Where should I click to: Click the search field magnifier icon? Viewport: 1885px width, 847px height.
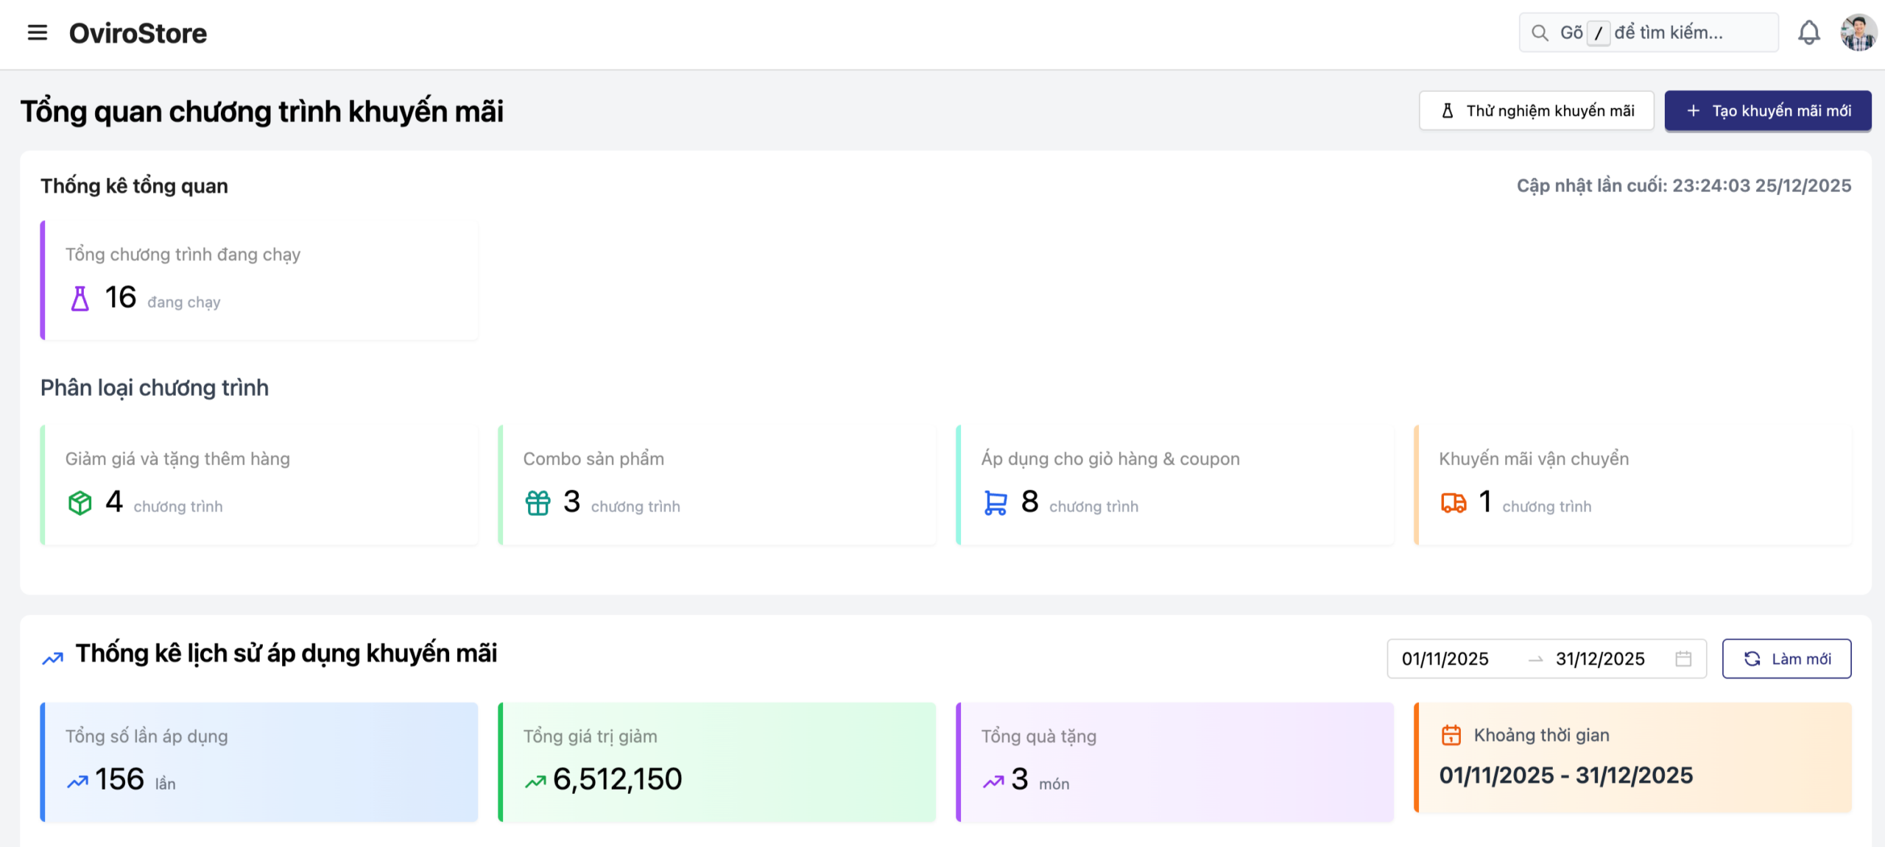(x=1539, y=33)
